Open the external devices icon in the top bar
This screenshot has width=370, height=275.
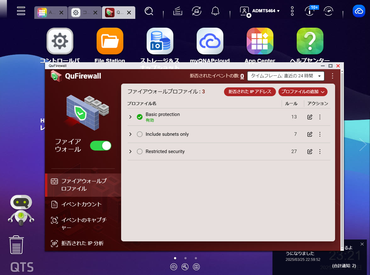197,11
